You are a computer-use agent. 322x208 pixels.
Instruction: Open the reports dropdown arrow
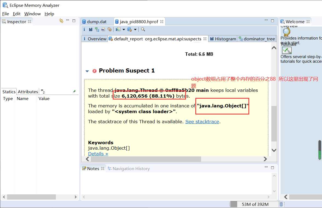124,29
